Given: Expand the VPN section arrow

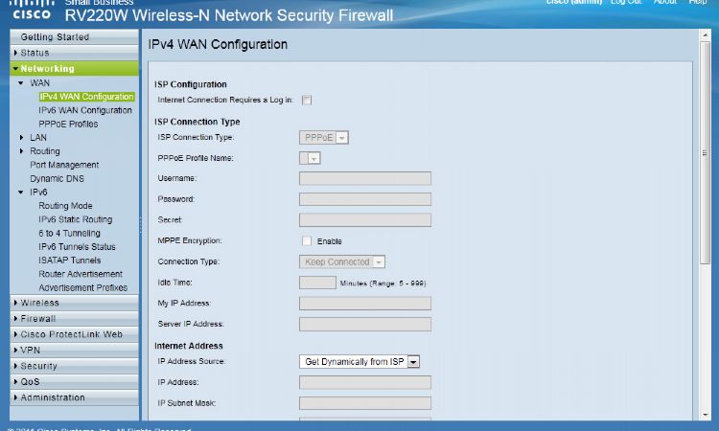Looking at the screenshot, I should [15, 351].
